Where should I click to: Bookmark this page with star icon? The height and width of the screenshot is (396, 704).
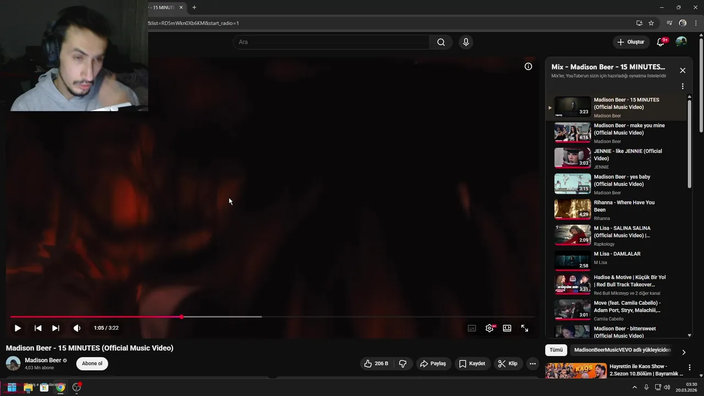tap(651, 23)
